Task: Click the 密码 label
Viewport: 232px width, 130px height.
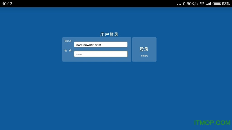Action: point(69,51)
